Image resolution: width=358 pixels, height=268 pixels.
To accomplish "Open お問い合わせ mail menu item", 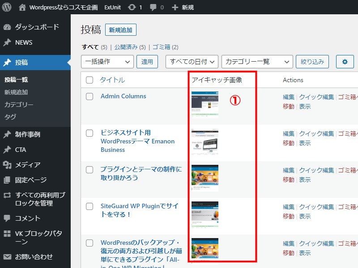I will (x=34, y=256).
